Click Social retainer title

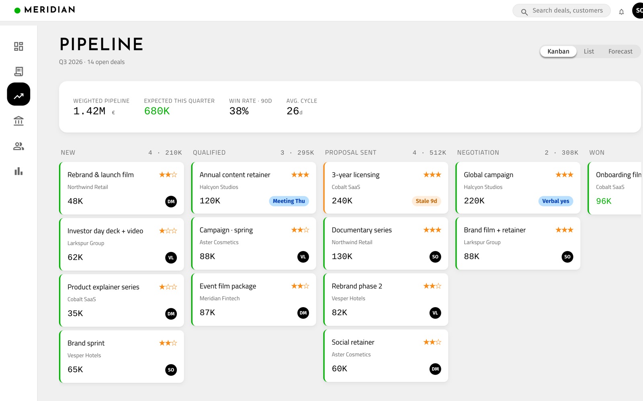point(353,342)
